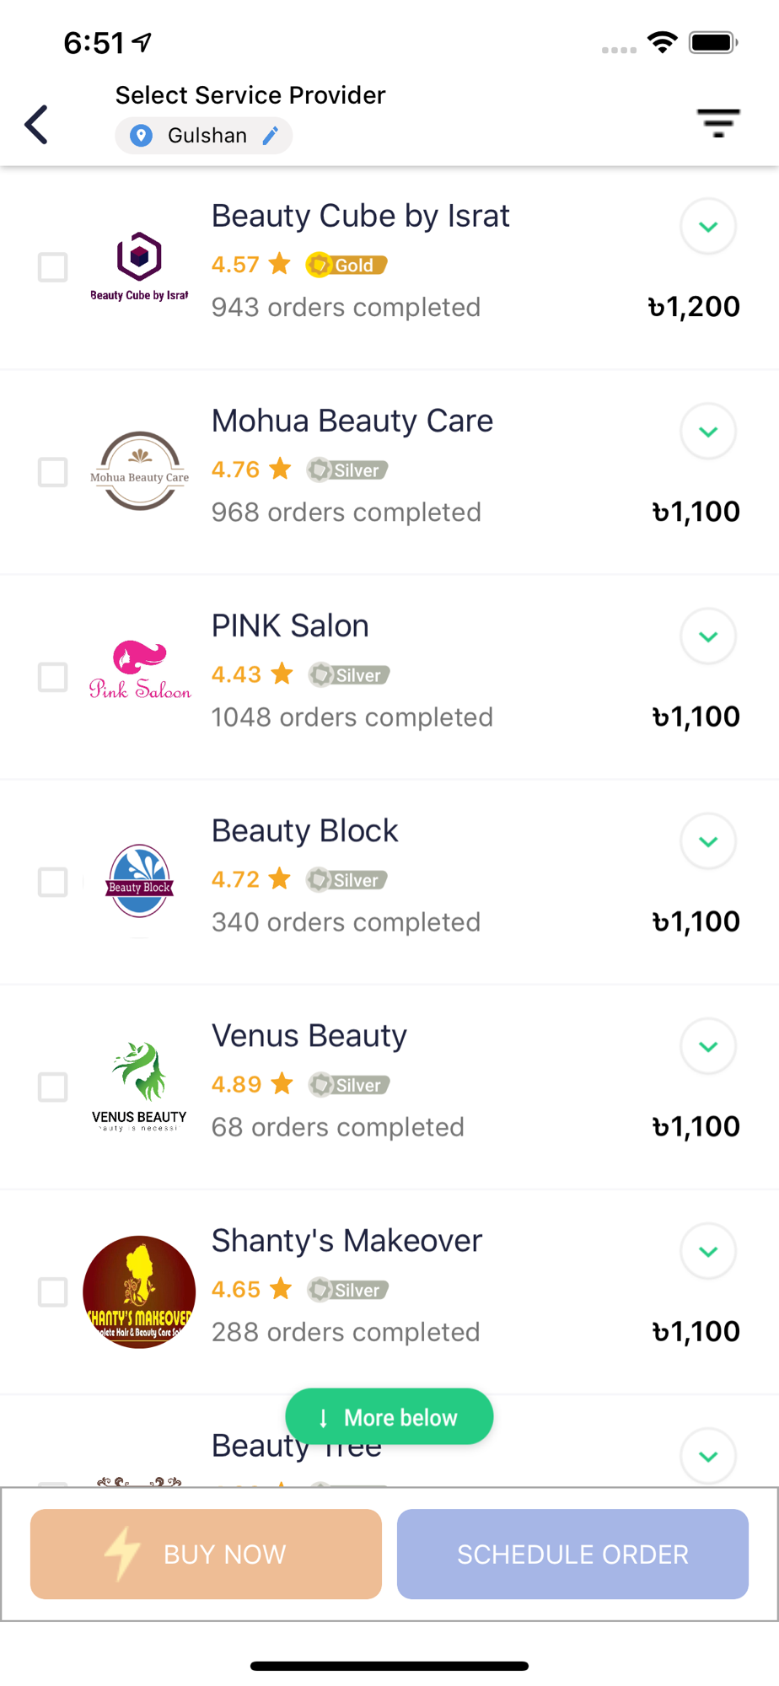This screenshot has height=1686, width=779.
Task: Open the Venus Beauty provider entry
Action: click(389, 1087)
